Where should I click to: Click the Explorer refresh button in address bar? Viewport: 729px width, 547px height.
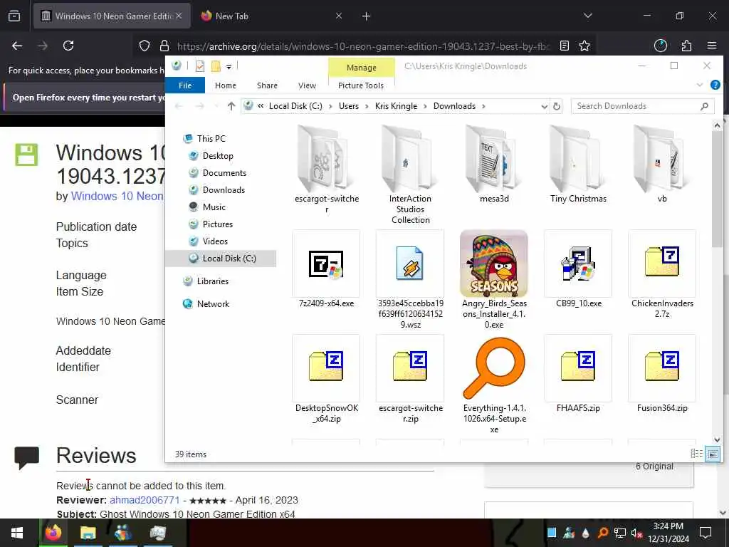click(x=557, y=107)
